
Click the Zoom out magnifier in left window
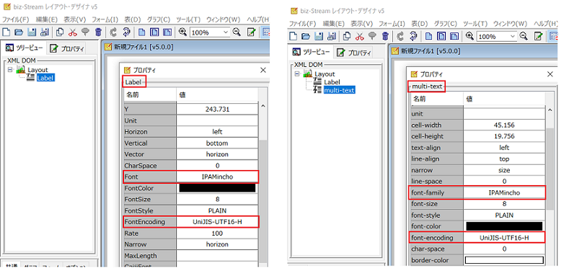point(237,32)
